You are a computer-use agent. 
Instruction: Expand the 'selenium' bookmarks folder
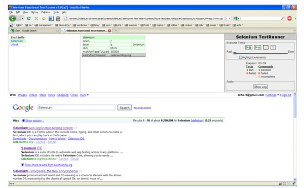[131, 25]
